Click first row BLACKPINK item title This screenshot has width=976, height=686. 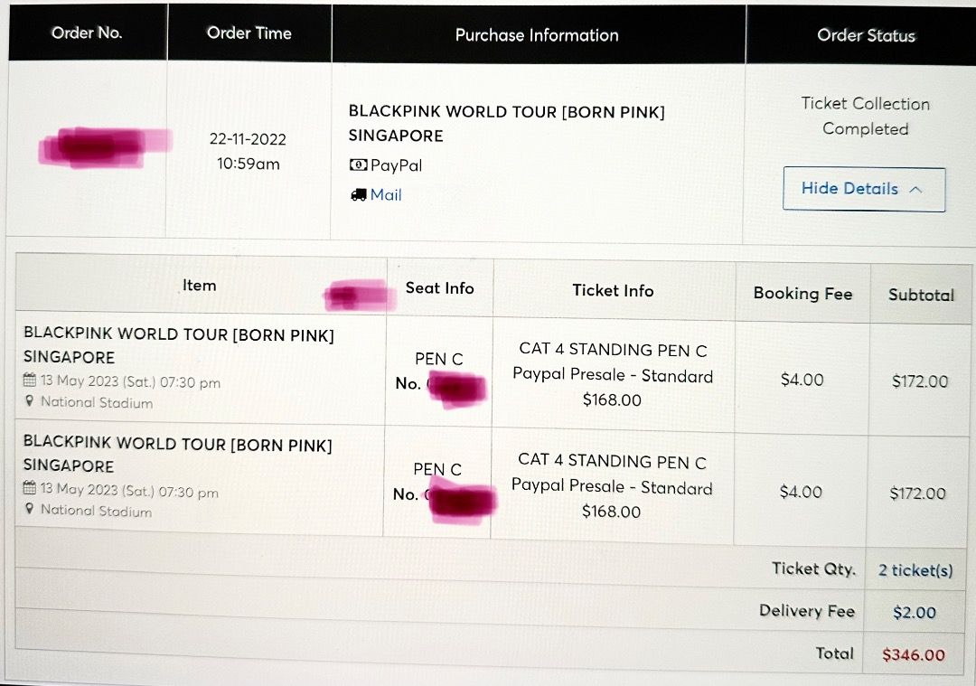(179, 345)
